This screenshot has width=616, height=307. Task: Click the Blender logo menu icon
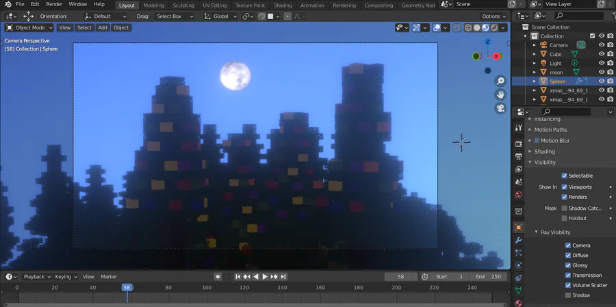8,4
